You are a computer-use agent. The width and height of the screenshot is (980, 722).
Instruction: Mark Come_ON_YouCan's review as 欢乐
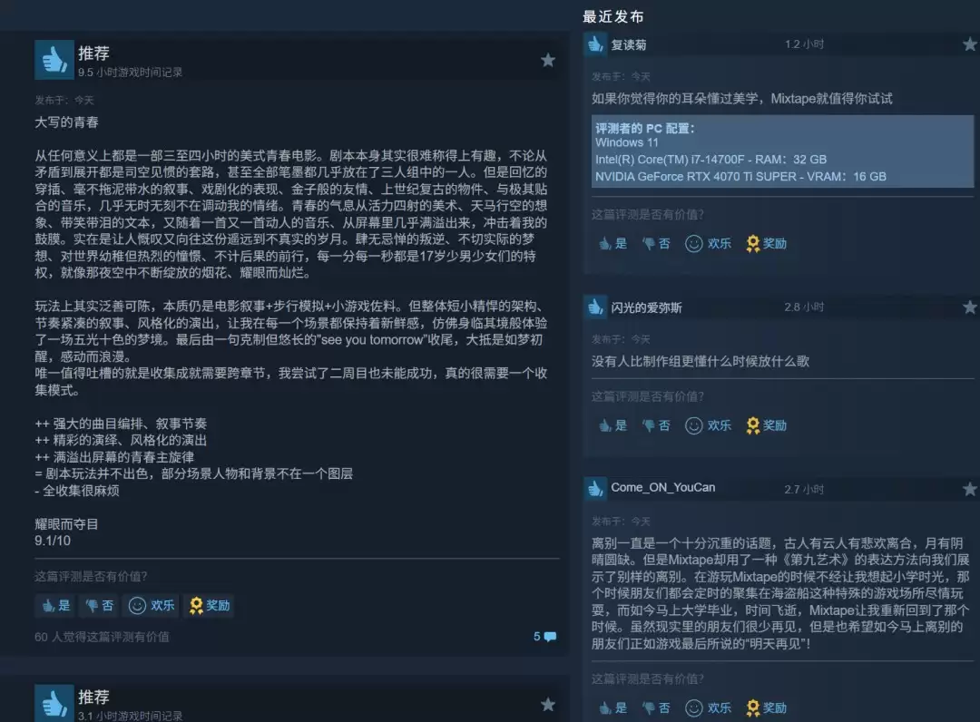pyautogui.click(x=708, y=707)
